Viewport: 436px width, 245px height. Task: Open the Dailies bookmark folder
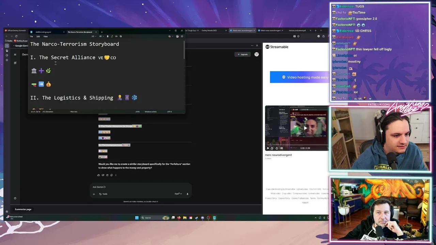(x=9, y=41)
